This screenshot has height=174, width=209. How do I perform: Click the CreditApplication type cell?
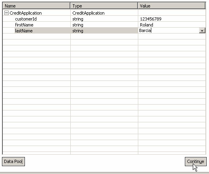pos(104,13)
